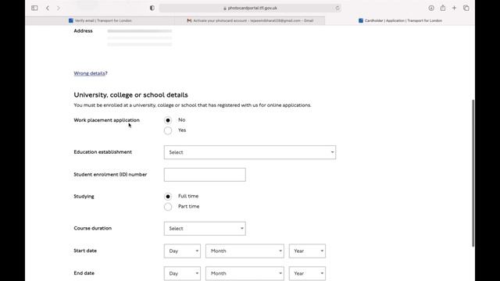The height and width of the screenshot is (281, 500).
Task: Follow the Wrong details link
Action: click(x=89, y=73)
